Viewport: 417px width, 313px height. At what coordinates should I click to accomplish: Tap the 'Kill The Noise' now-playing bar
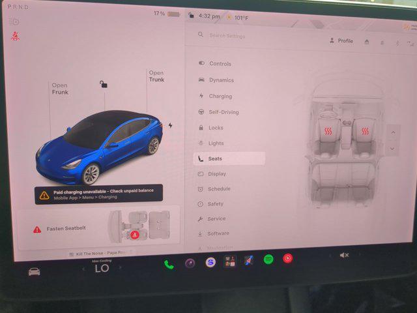[x=100, y=253]
